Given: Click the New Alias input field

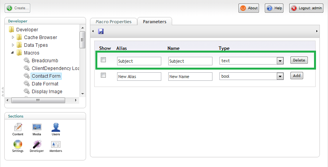Looking at the screenshot, I should 139,77.
